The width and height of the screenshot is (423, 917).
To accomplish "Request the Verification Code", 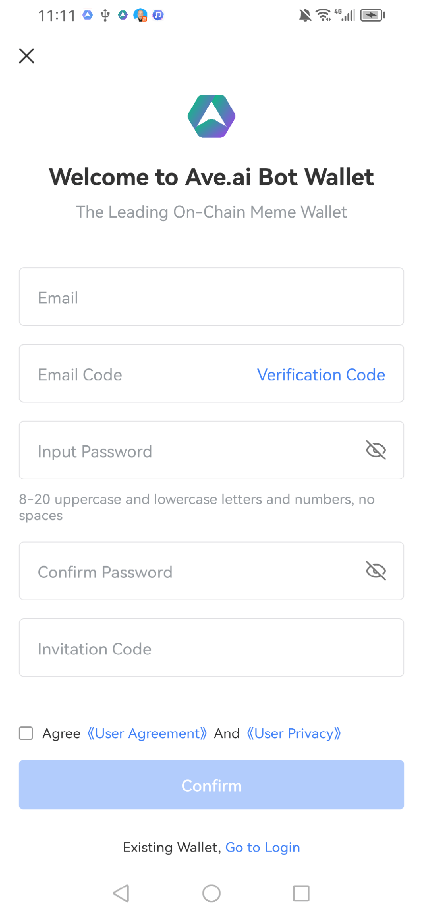I will (x=321, y=374).
